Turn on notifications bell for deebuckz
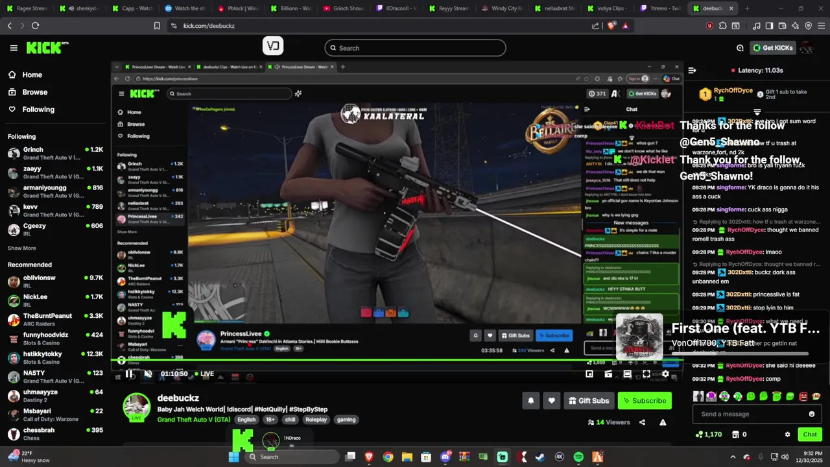Screen dimensions: 830x467 tap(530, 401)
